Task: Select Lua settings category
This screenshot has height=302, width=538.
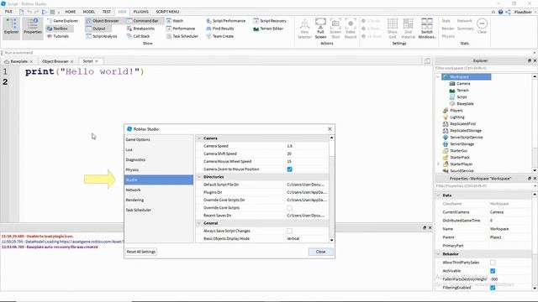Action: tap(159, 149)
